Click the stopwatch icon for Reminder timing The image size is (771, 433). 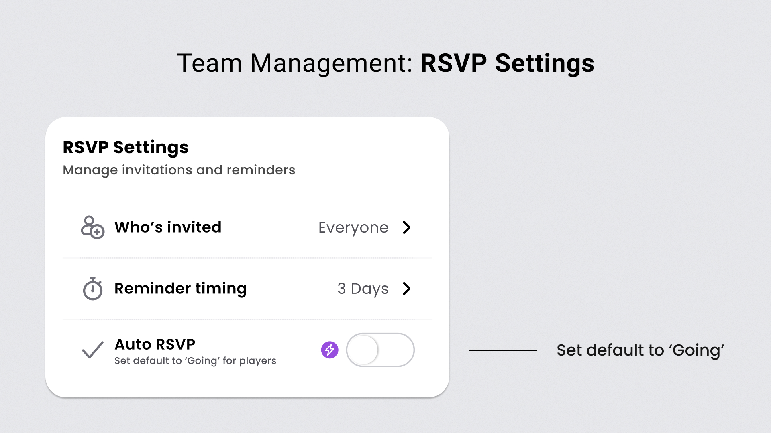(92, 289)
